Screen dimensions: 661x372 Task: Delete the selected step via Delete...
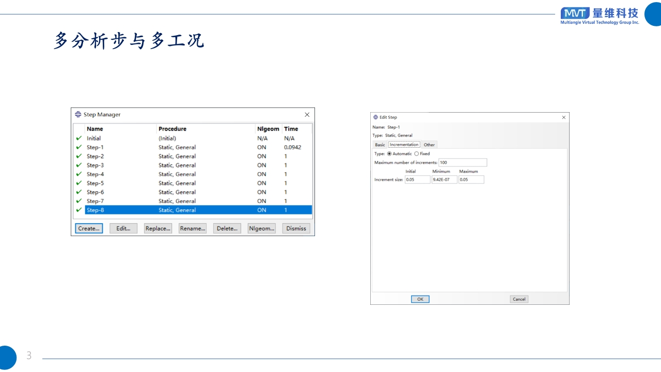pyautogui.click(x=227, y=228)
